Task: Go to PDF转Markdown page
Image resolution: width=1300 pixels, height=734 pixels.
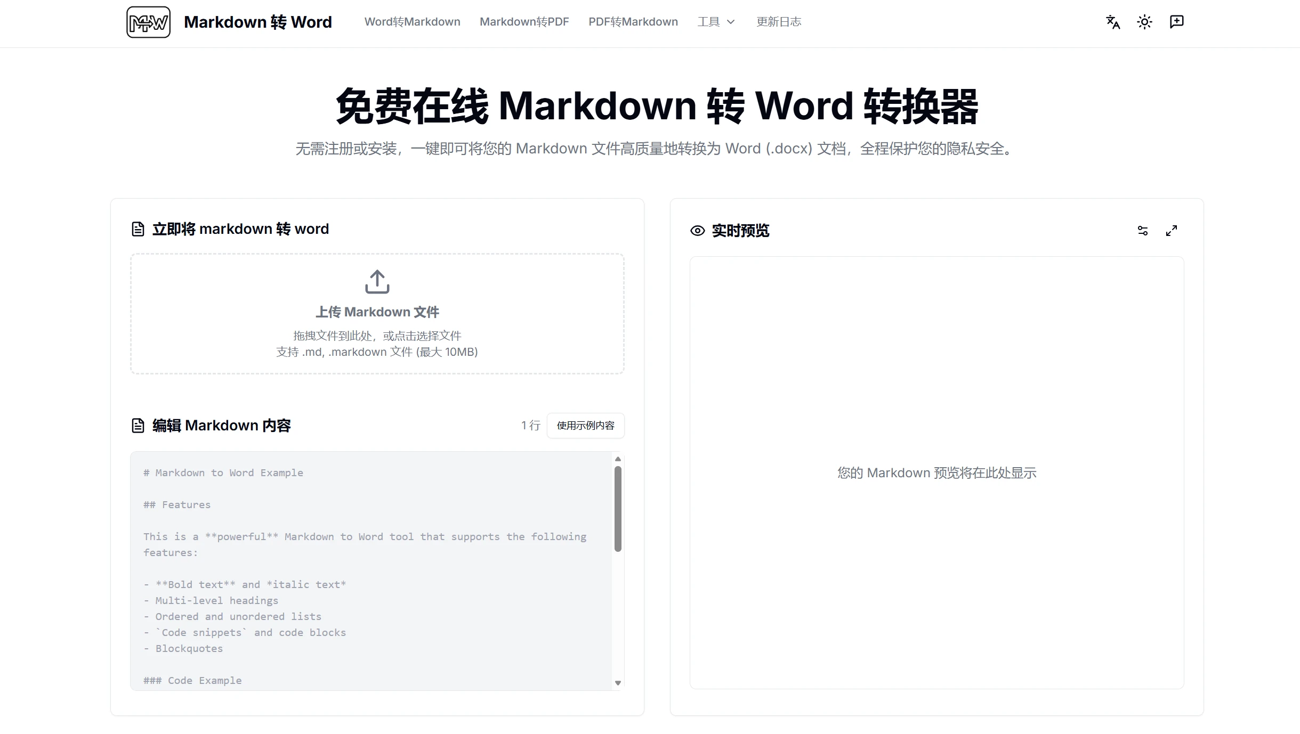Action: [x=633, y=22]
